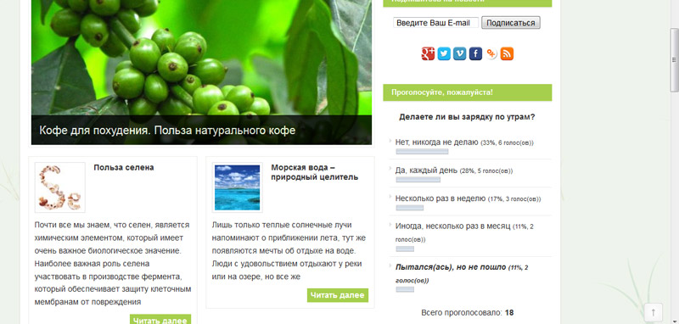Click the 'Введите Ваш E-mail' input field

click(x=435, y=23)
